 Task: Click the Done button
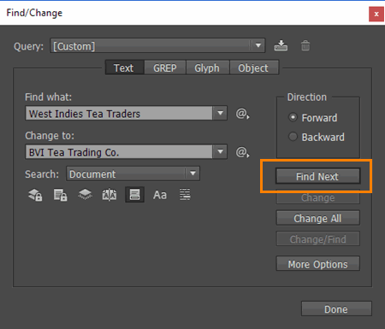click(x=336, y=308)
